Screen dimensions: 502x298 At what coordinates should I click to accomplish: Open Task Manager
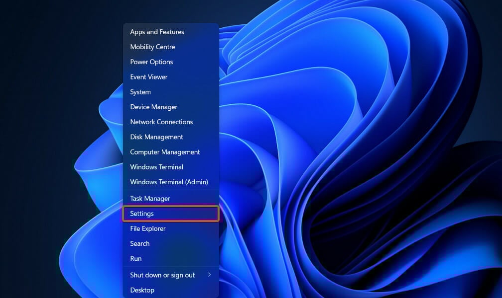pyautogui.click(x=171, y=199)
